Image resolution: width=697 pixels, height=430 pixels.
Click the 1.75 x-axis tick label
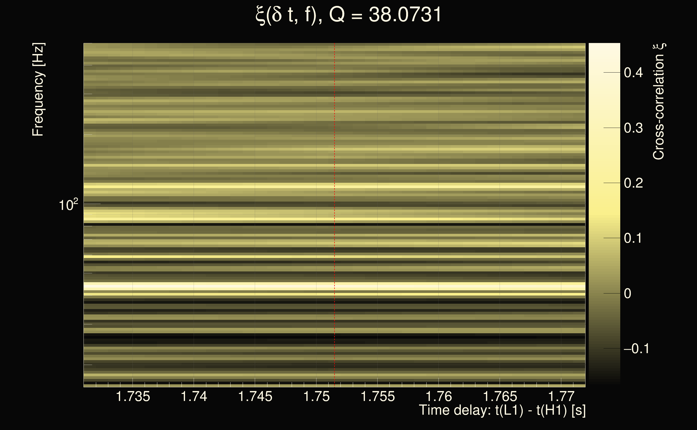[x=316, y=396]
